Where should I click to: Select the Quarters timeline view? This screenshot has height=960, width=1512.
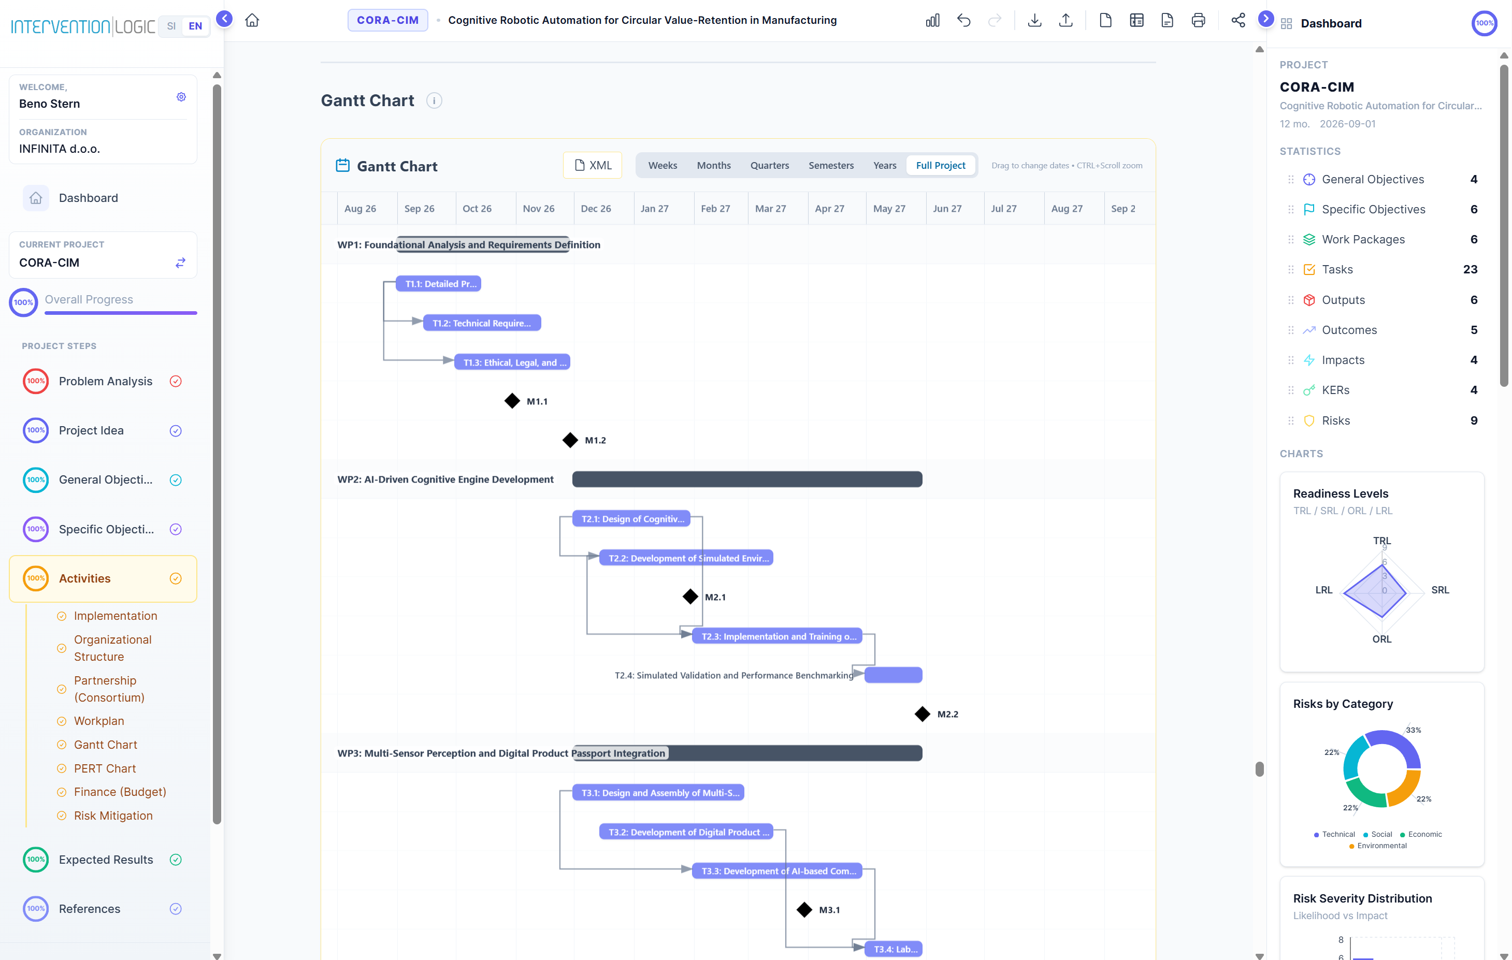tap(769, 165)
